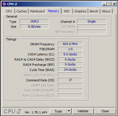
Task: Click the Ver. 1.78.1.x64 version text
Action: click(36, 112)
